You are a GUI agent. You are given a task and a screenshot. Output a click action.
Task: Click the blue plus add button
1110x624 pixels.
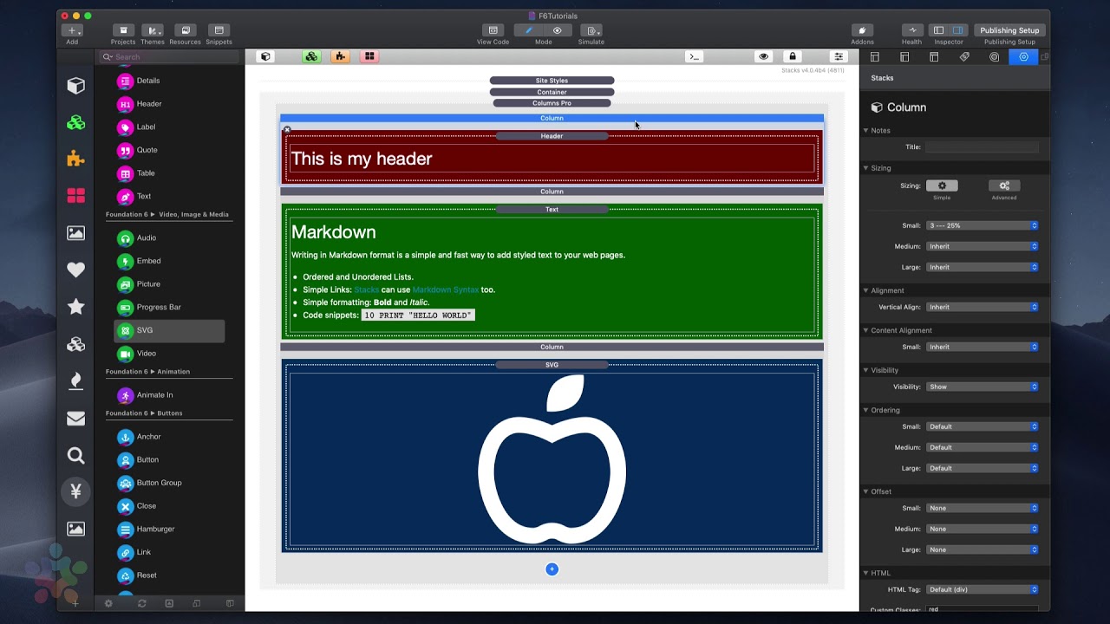pos(552,569)
